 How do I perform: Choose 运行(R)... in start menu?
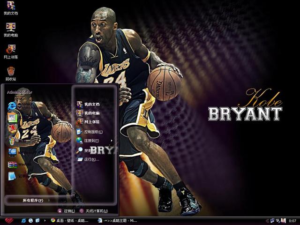tap(88, 159)
